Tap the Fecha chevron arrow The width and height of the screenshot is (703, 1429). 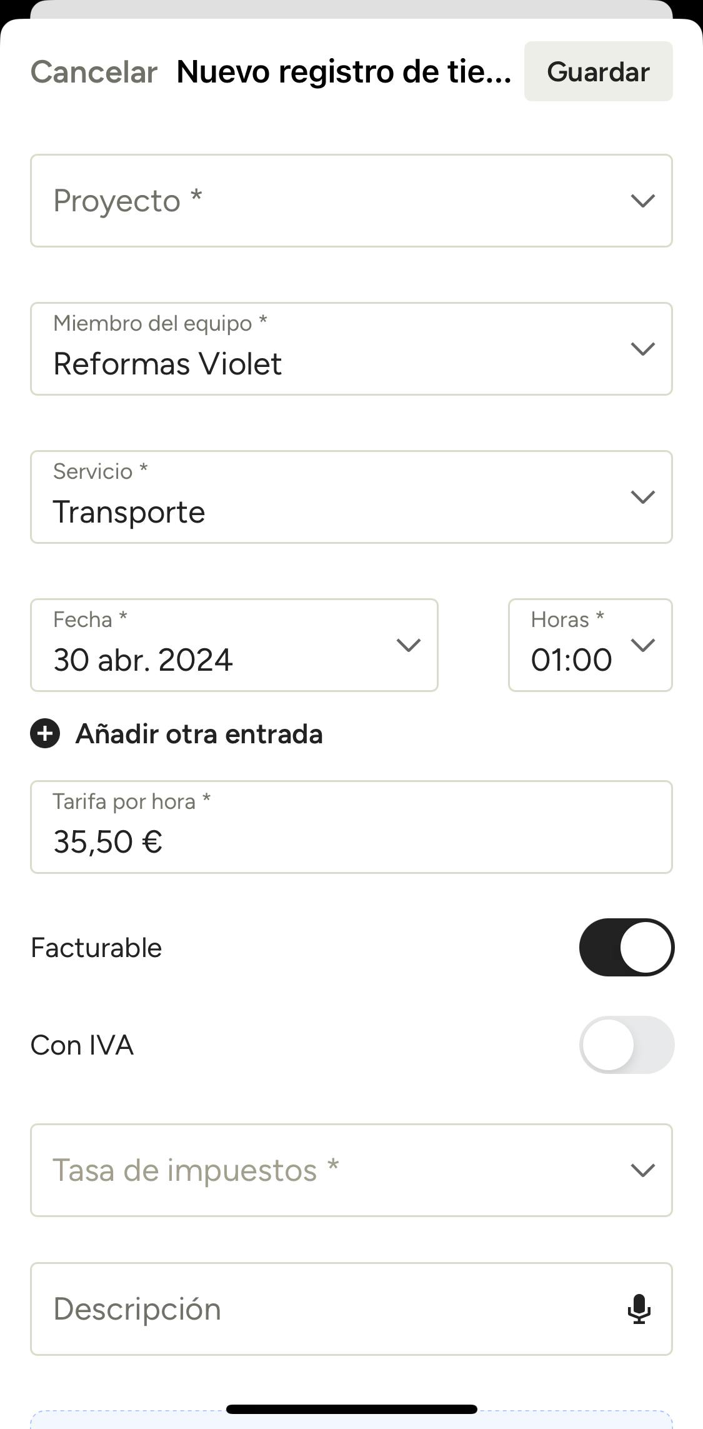coord(409,644)
